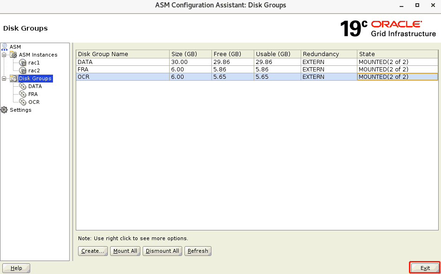Click the 29.86 Free cell of DATA
The height and width of the screenshot is (274, 441).
[233, 62]
